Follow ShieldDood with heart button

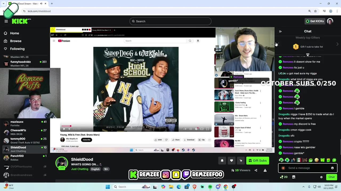[x=232, y=160]
